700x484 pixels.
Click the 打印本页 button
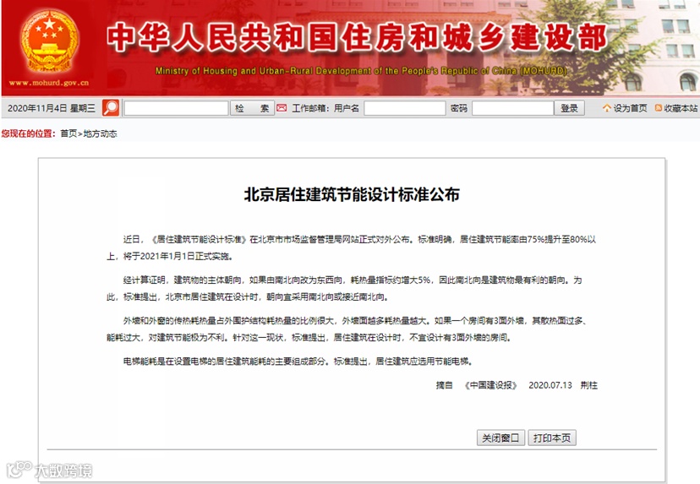click(552, 438)
